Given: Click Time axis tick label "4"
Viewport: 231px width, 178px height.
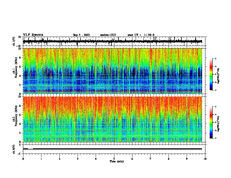Looking at the screenshot, I should coord(96,159).
